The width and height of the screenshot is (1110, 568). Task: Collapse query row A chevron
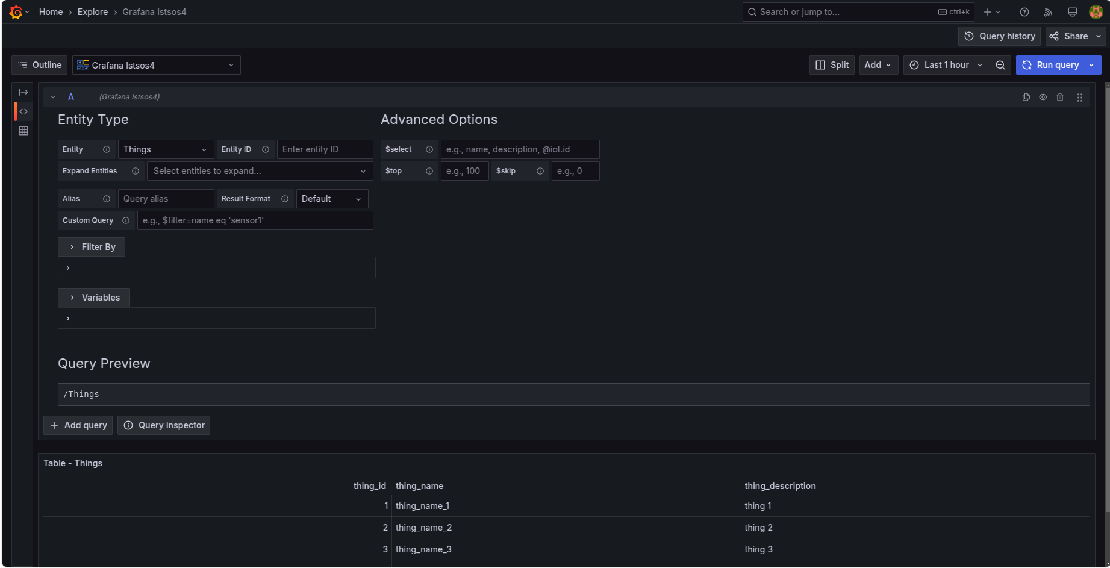[x=53, y=97]
